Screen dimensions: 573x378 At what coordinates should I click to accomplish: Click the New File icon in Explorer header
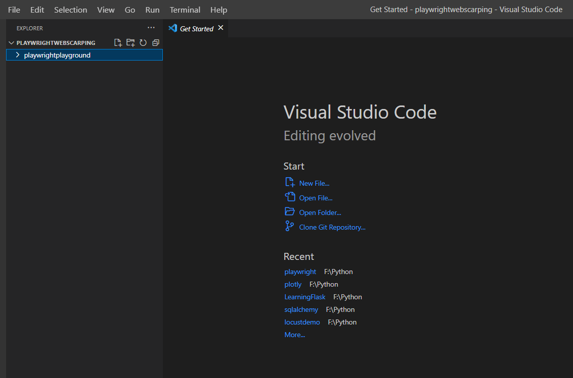click(x=118, y=42)
